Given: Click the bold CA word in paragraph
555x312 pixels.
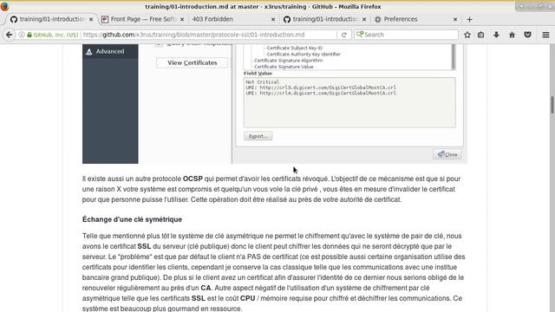Looking at the screenshot, I should pos(206,288).
